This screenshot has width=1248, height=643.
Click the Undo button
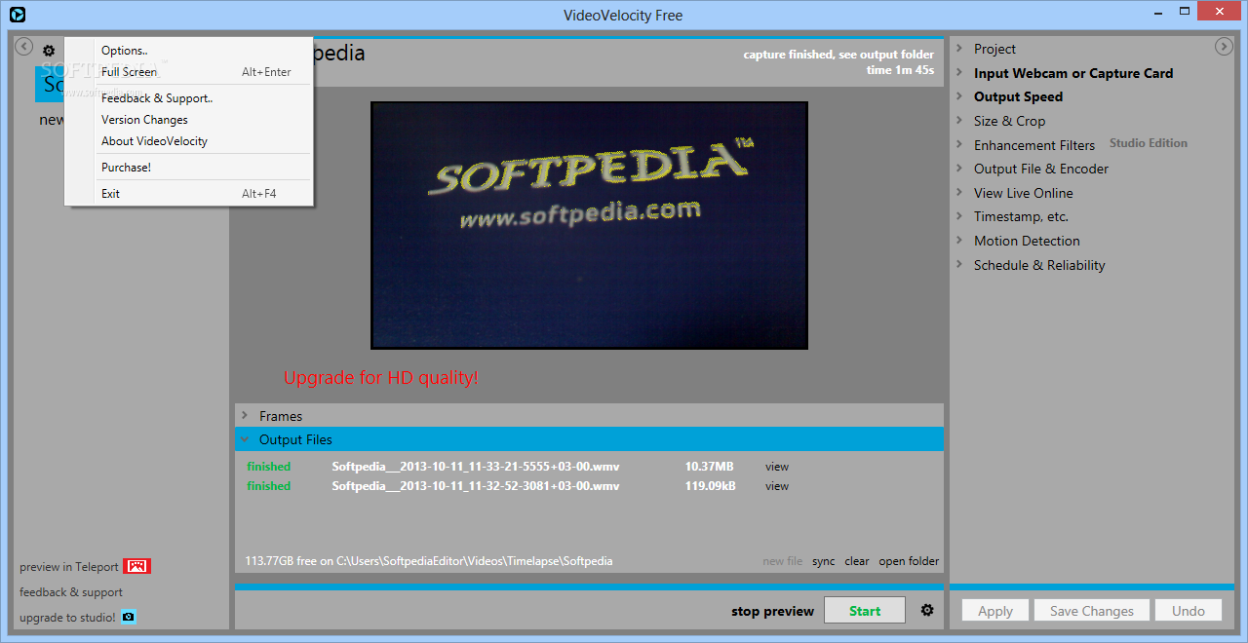(x=1189, y=611)
